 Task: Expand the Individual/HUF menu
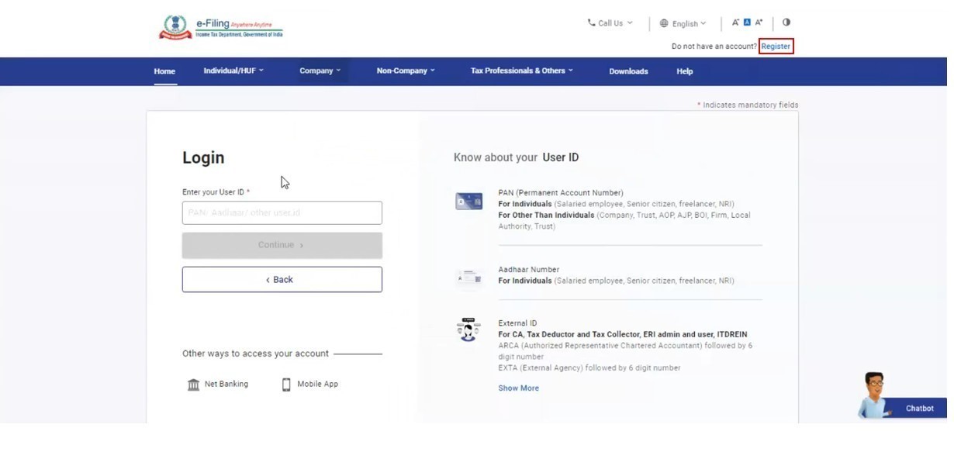[x=233, y=71]
